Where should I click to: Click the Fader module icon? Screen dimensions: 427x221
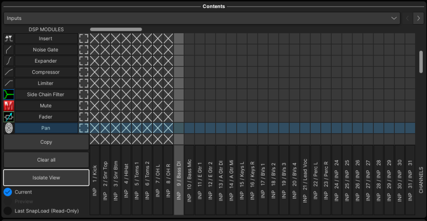(9, 117)
